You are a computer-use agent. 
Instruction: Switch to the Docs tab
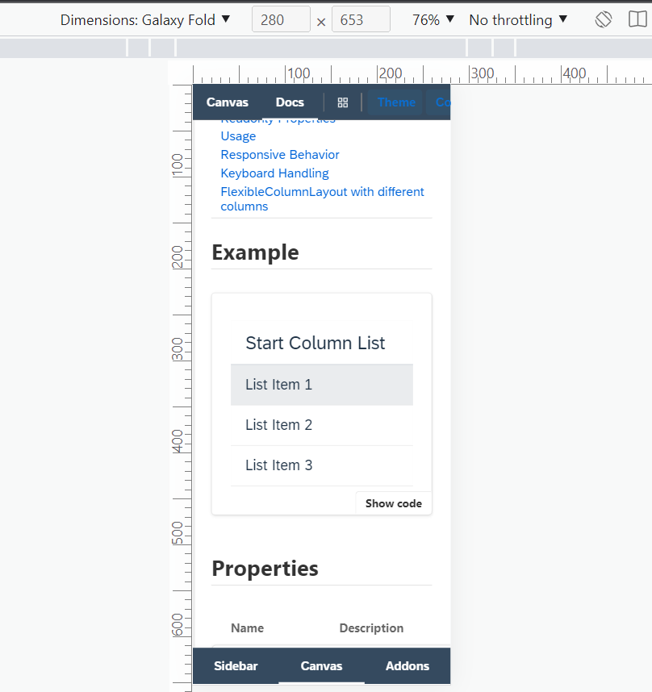coord(290,102)
